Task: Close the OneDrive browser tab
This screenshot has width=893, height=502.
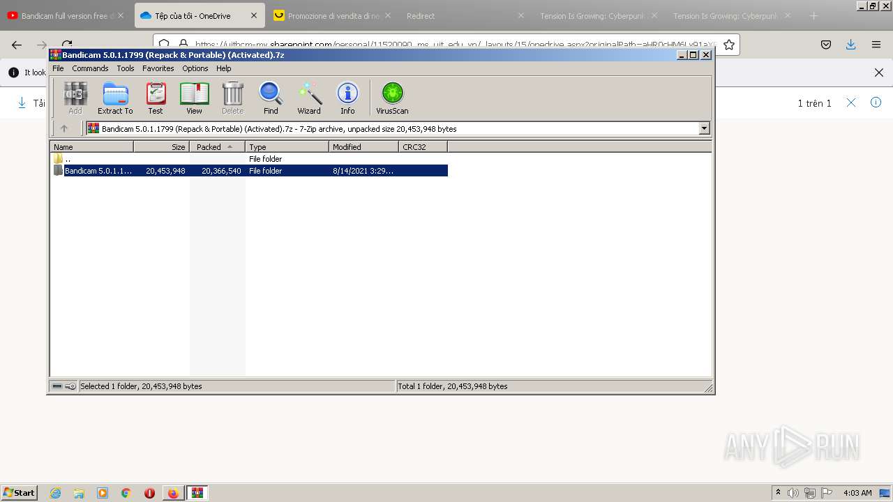Action: pos(254,15)
